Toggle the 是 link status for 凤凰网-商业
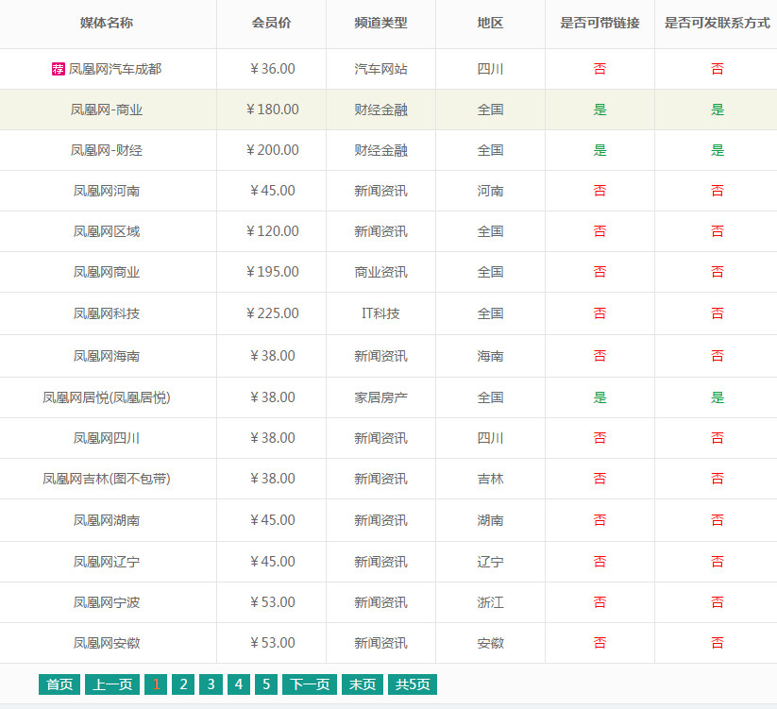Viewport: 777px width, 709px height. coord(600,109)
